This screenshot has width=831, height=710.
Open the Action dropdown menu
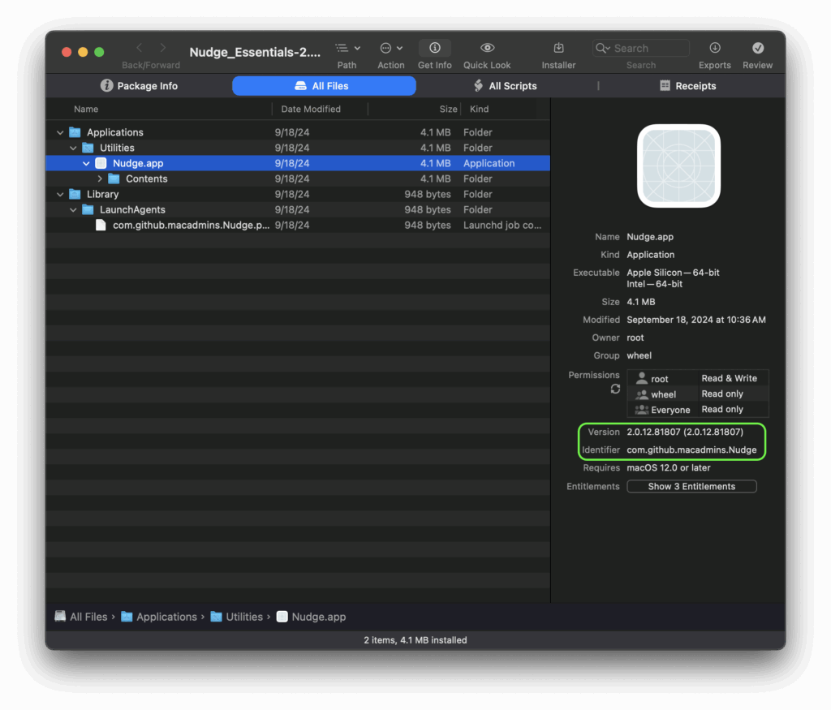pyautogui.click(x=390, y=49)
